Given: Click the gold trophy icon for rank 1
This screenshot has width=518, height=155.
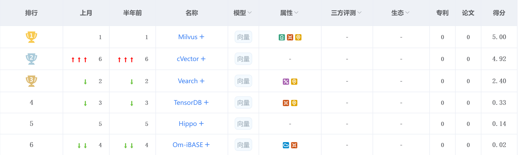Looking at the screenshot, I should [x=31, y=37].
